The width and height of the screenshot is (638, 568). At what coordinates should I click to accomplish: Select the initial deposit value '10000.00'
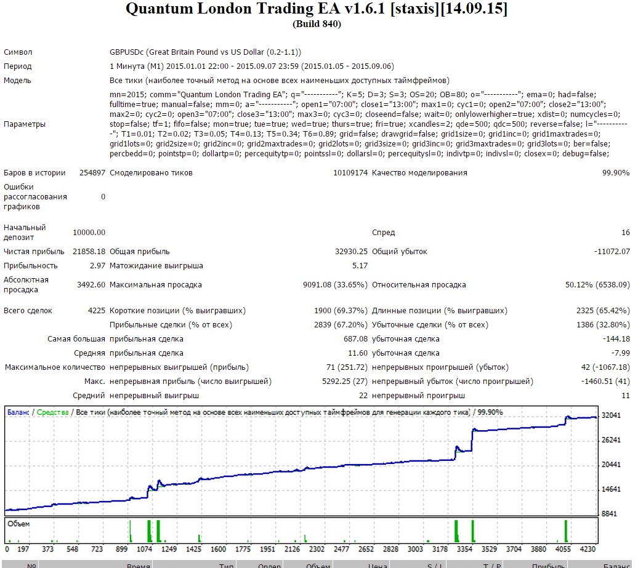(89, 232)
